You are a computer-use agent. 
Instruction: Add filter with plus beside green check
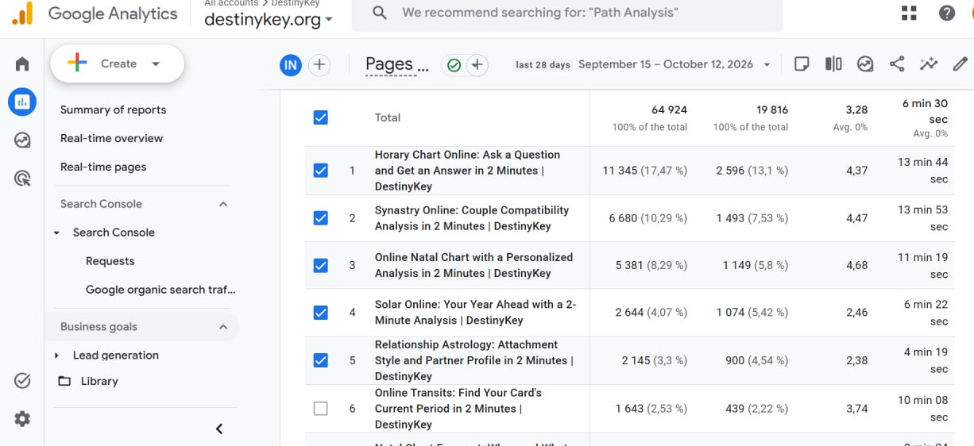click(x=477, y=65)
